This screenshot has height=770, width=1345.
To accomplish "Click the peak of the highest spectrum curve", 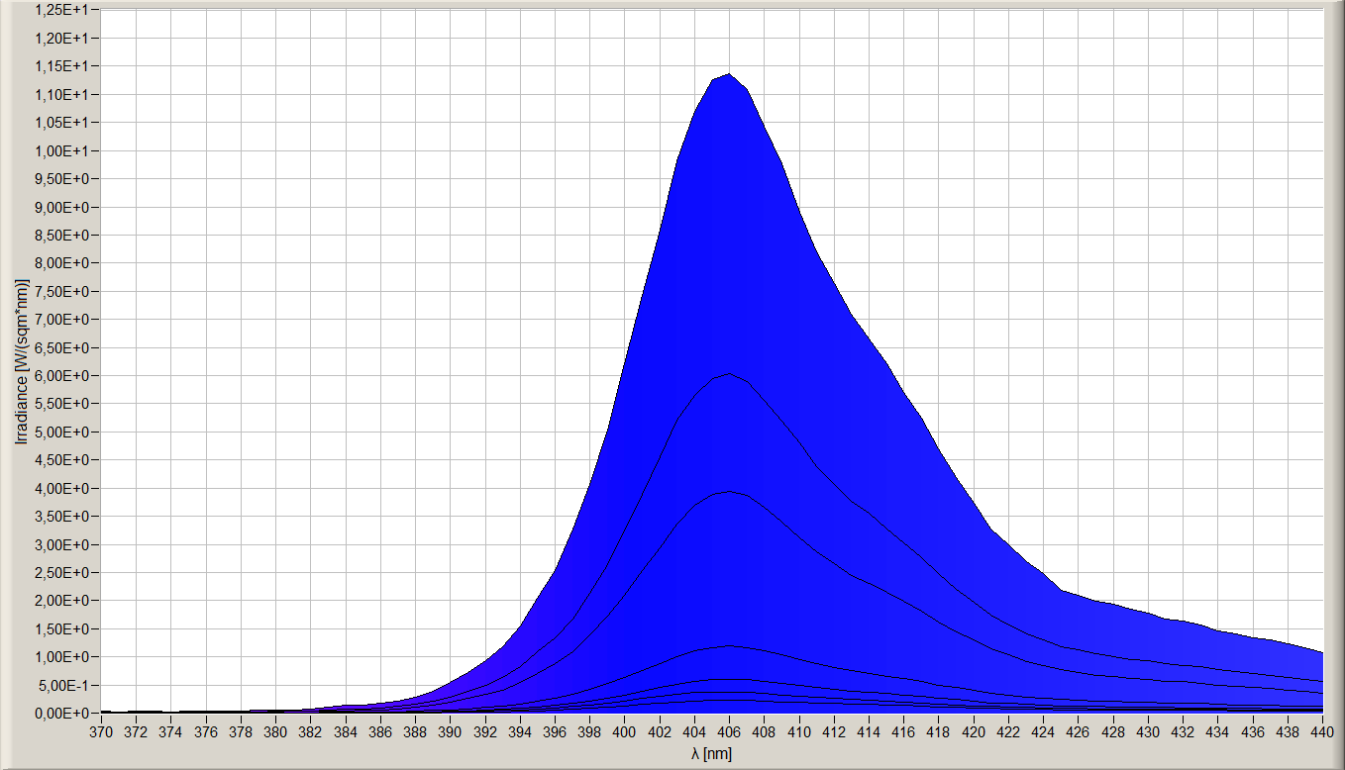I will [x=729, y=73].
